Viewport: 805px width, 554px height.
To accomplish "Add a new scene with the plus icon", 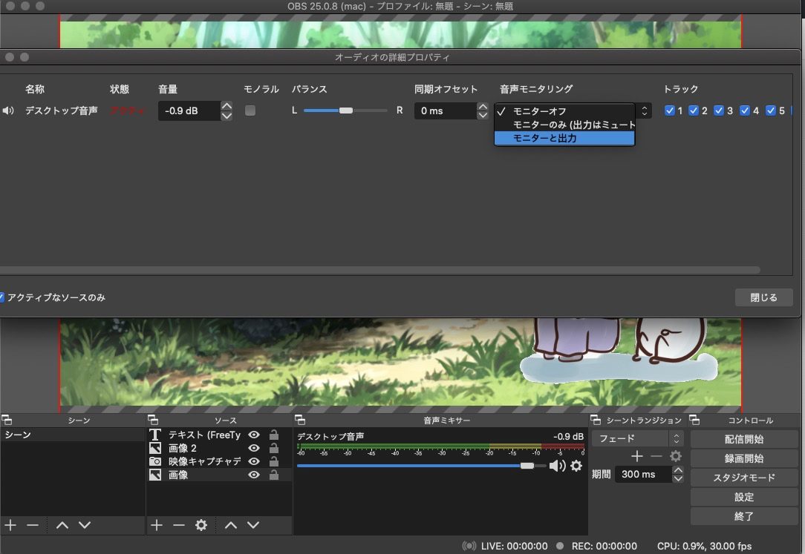I will click(x=10, y=525).
